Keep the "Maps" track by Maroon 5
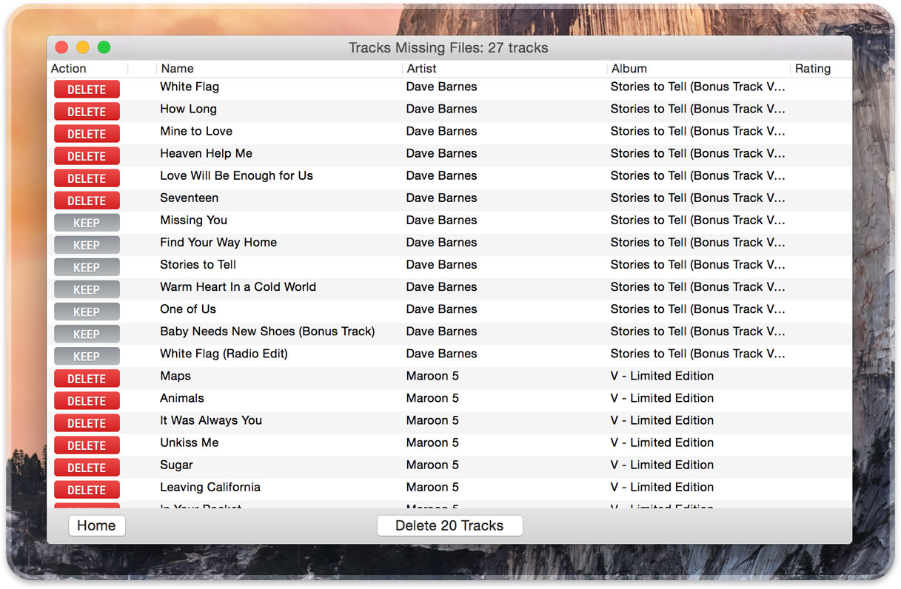Image resolution: width=901 pixels, height=589 pixels. point(86,378)
